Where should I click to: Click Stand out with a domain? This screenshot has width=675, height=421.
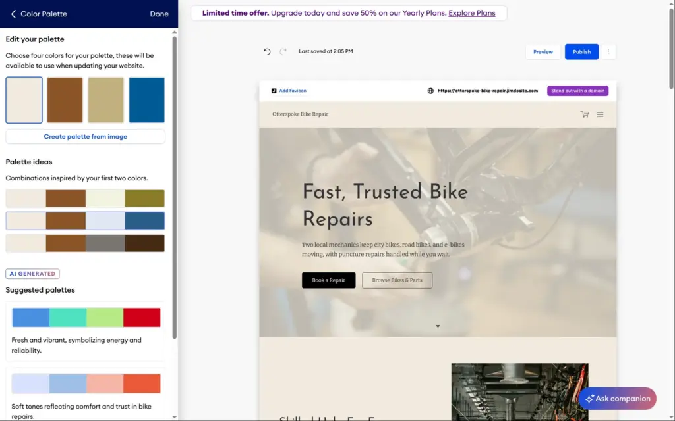(x=577, y=91)
